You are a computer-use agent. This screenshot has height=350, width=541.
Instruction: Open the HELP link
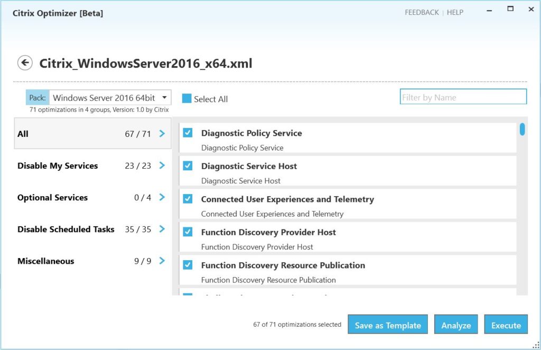coord(455,13)
